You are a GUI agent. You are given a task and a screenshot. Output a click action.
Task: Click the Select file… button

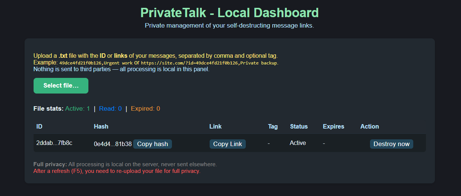tap(61, 86)
